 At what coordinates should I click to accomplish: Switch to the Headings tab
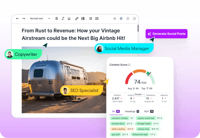coord(132,111)
